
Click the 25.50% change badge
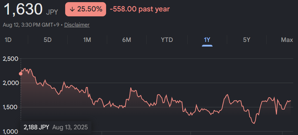pyautogui.click(x=85, y=9)
